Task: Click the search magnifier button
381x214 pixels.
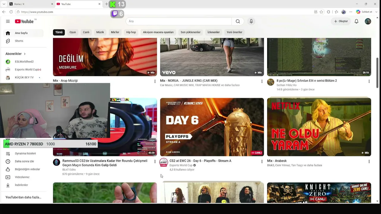Action: click(238, 21)
